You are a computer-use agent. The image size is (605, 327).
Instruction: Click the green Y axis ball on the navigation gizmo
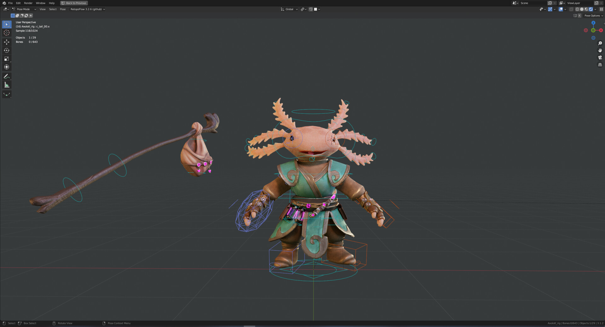pyautogui.click(x=593, y=30)
